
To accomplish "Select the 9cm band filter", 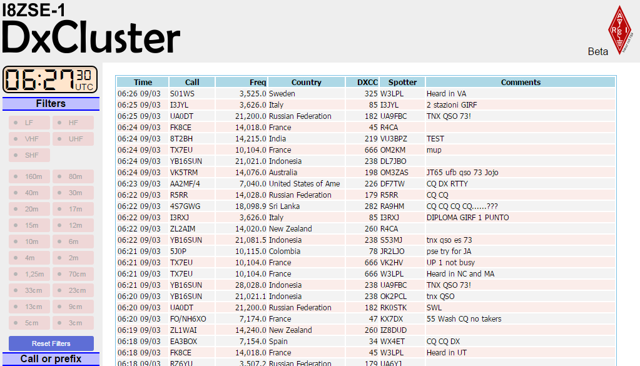I will click(73, 307).
